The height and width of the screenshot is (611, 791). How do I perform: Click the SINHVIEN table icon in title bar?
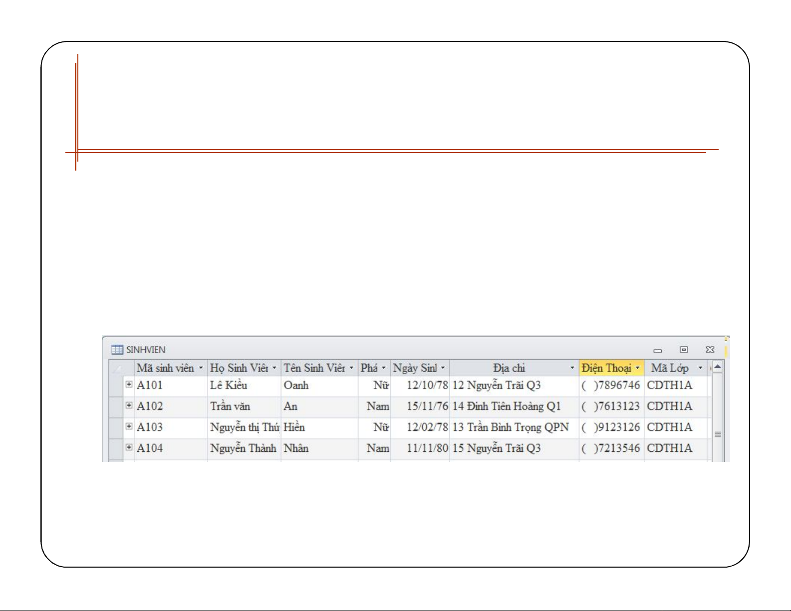click(x=117, y=350)
